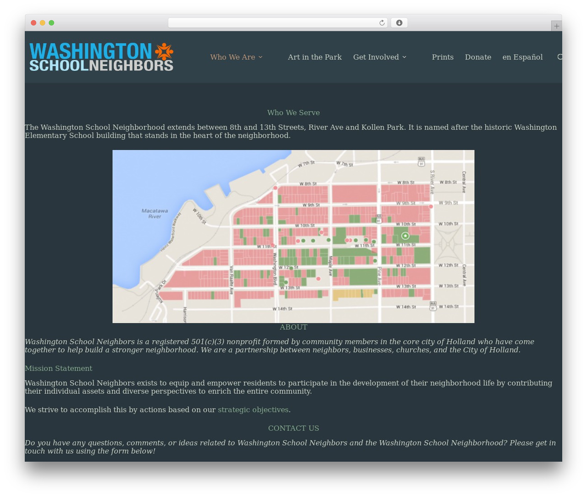Follow the strategic objectives link

[x=253, y=409]
